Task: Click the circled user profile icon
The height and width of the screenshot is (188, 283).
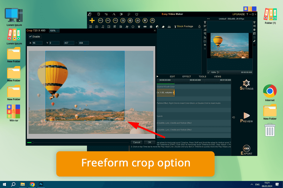Action: 152,21
